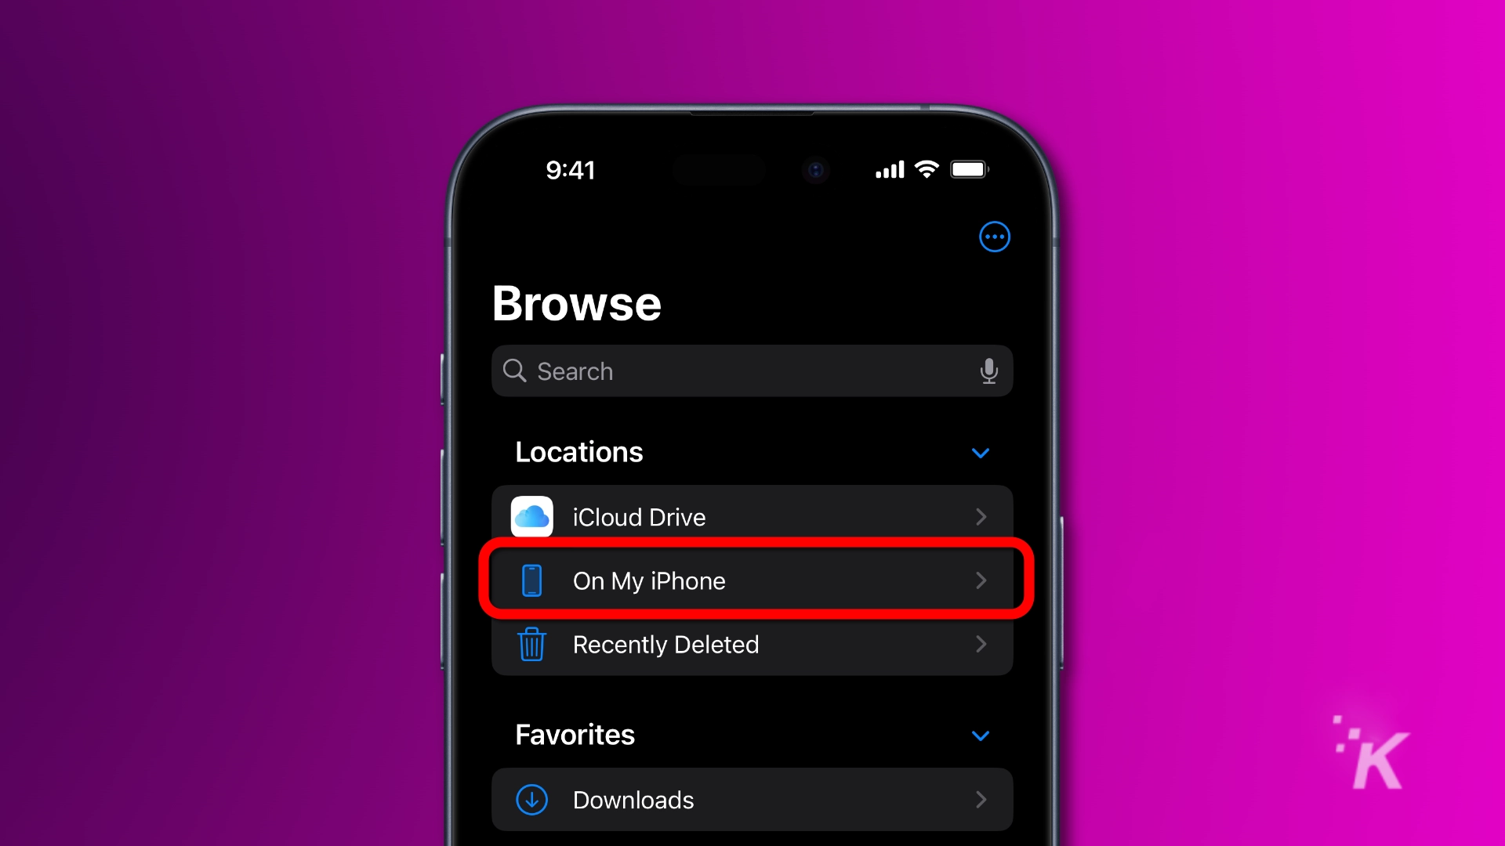Navigate into iCloud Drive
This screenshot has width=1505, height=846.
click(x=752, y=518)
